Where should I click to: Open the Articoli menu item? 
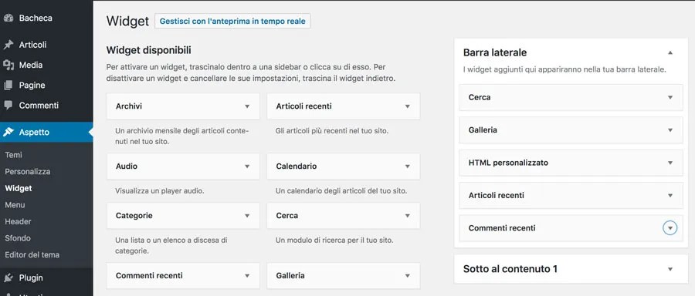[32, 45]
